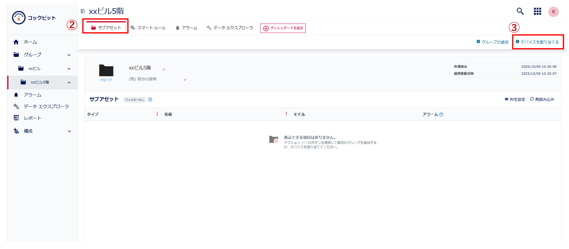
Task: Edit the group description with pencil icon
Action: (x=185, y=80)
